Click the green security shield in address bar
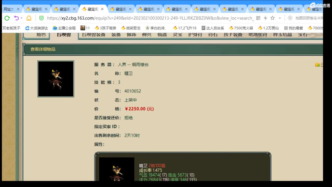The width and height of the screenshot is (332, 187). pyautogui.click(x=41, y=18)
